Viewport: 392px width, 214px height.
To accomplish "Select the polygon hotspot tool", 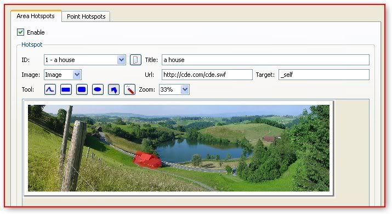I will (x=113, y=89).
